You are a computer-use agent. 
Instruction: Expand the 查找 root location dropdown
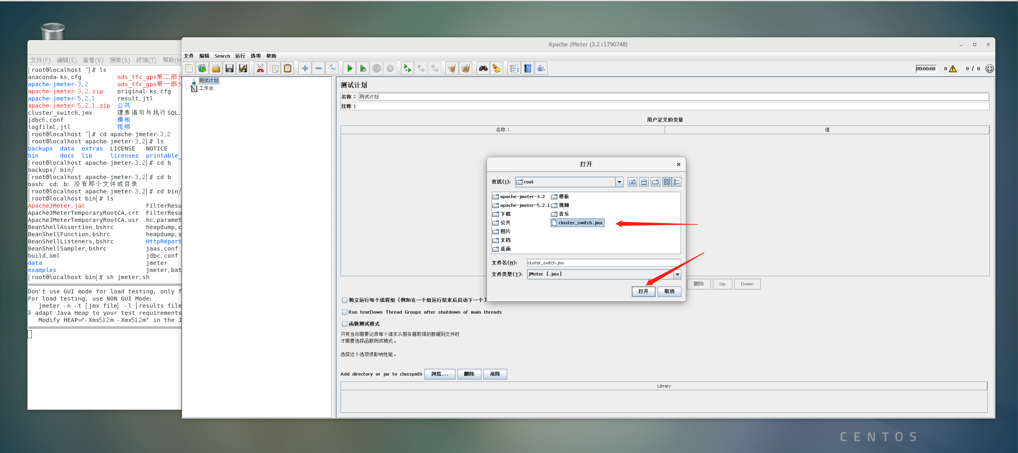point(619,182)
